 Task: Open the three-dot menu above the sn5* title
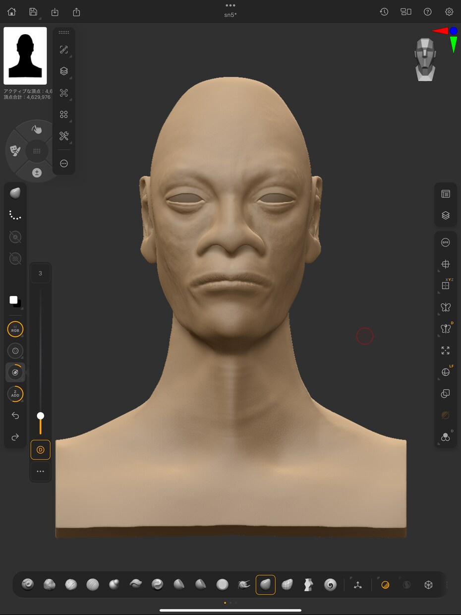tap(230, 6)
